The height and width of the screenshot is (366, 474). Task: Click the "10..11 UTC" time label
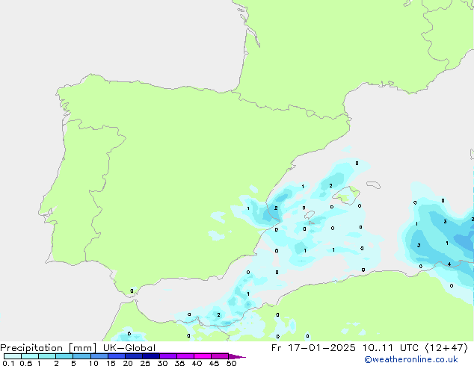pos(390,348)
